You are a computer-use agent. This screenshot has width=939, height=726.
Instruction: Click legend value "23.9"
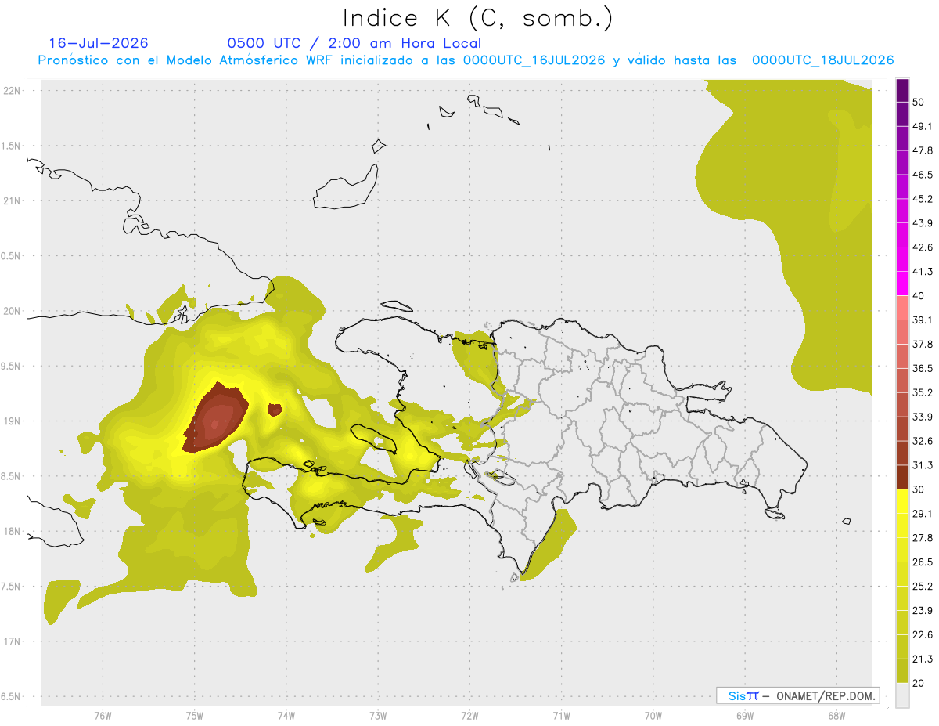point(923,610)
